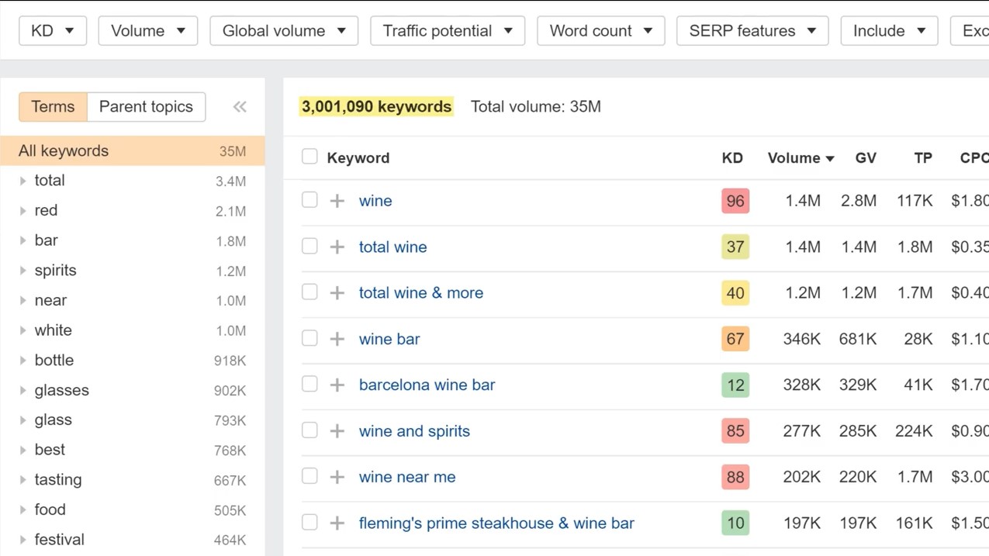This screenshot has width=989, height=556.
Task: Open the Volume filter dropdown
Action: pos(148,31)
